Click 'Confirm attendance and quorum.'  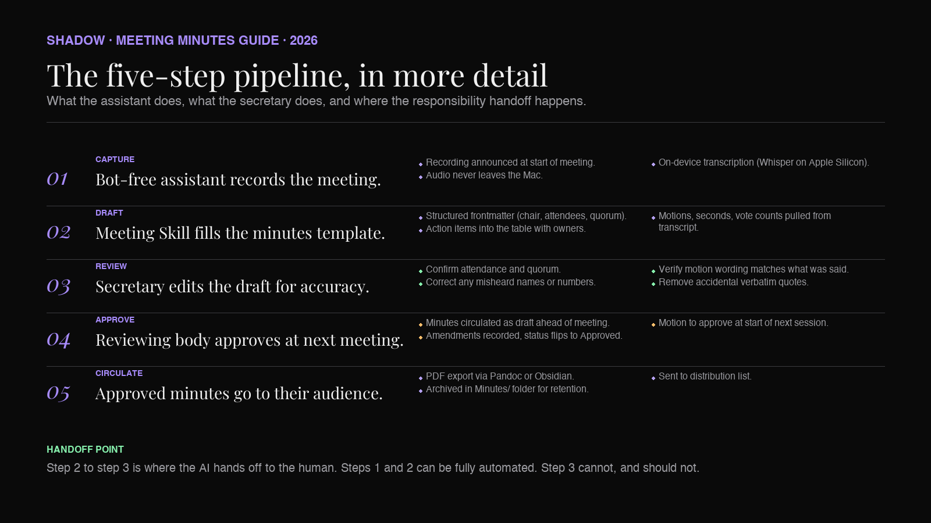(493, 270)
